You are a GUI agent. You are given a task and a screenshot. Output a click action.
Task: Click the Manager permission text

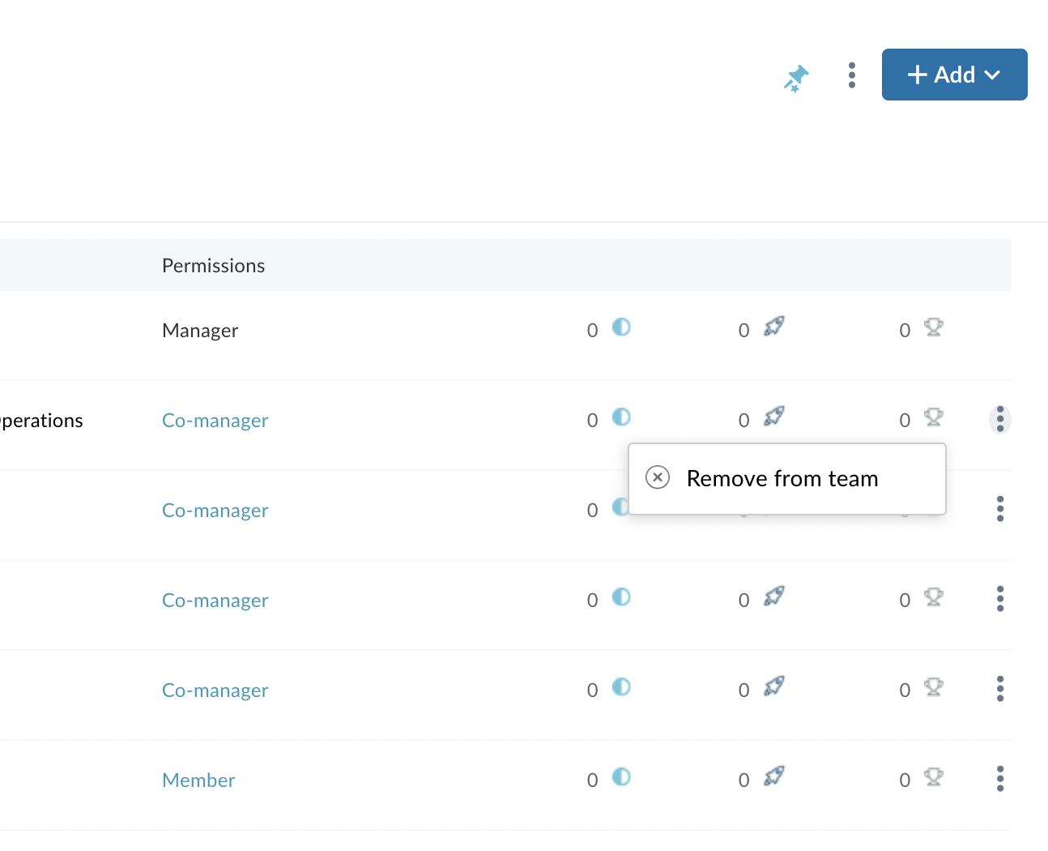[x=200, y=331]
